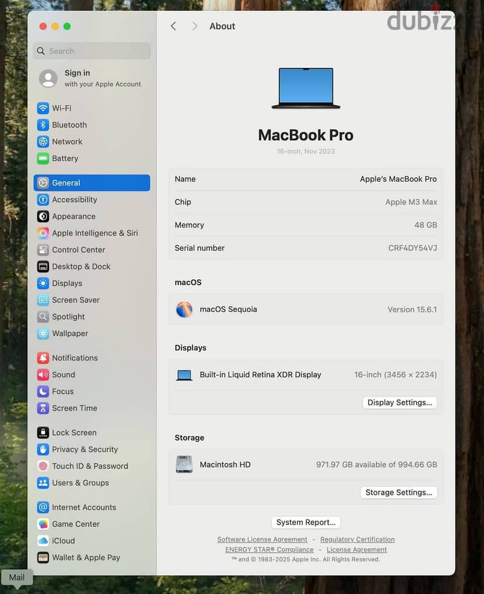This screenshot has width=484, height=594.
Task: Click the Name row Apple's MacBook Pro
Action: pyautogui.click(x=306, y=179)
